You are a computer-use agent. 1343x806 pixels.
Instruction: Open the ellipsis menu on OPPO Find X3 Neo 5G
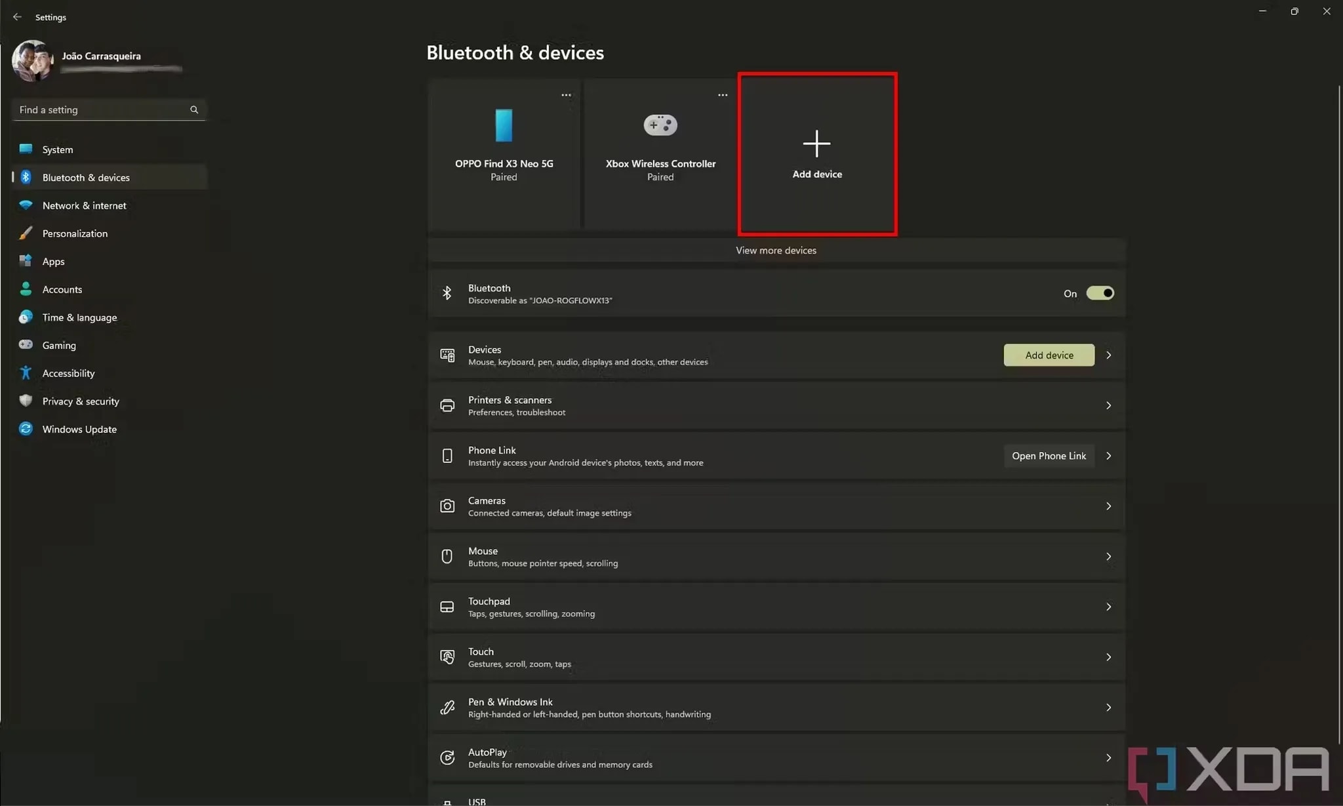tap(566, 95)
